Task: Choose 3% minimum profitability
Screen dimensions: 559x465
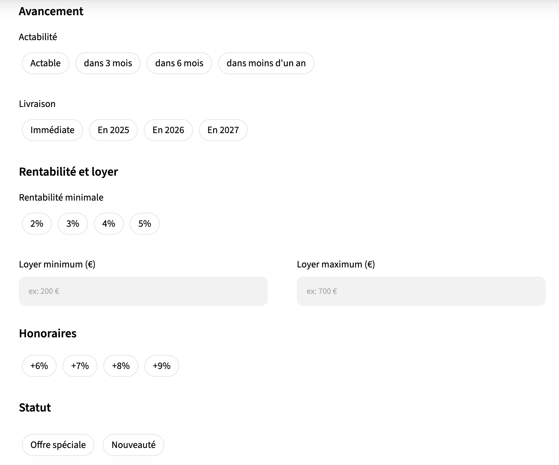Action: pyautogui.click(x=73, y=224)
